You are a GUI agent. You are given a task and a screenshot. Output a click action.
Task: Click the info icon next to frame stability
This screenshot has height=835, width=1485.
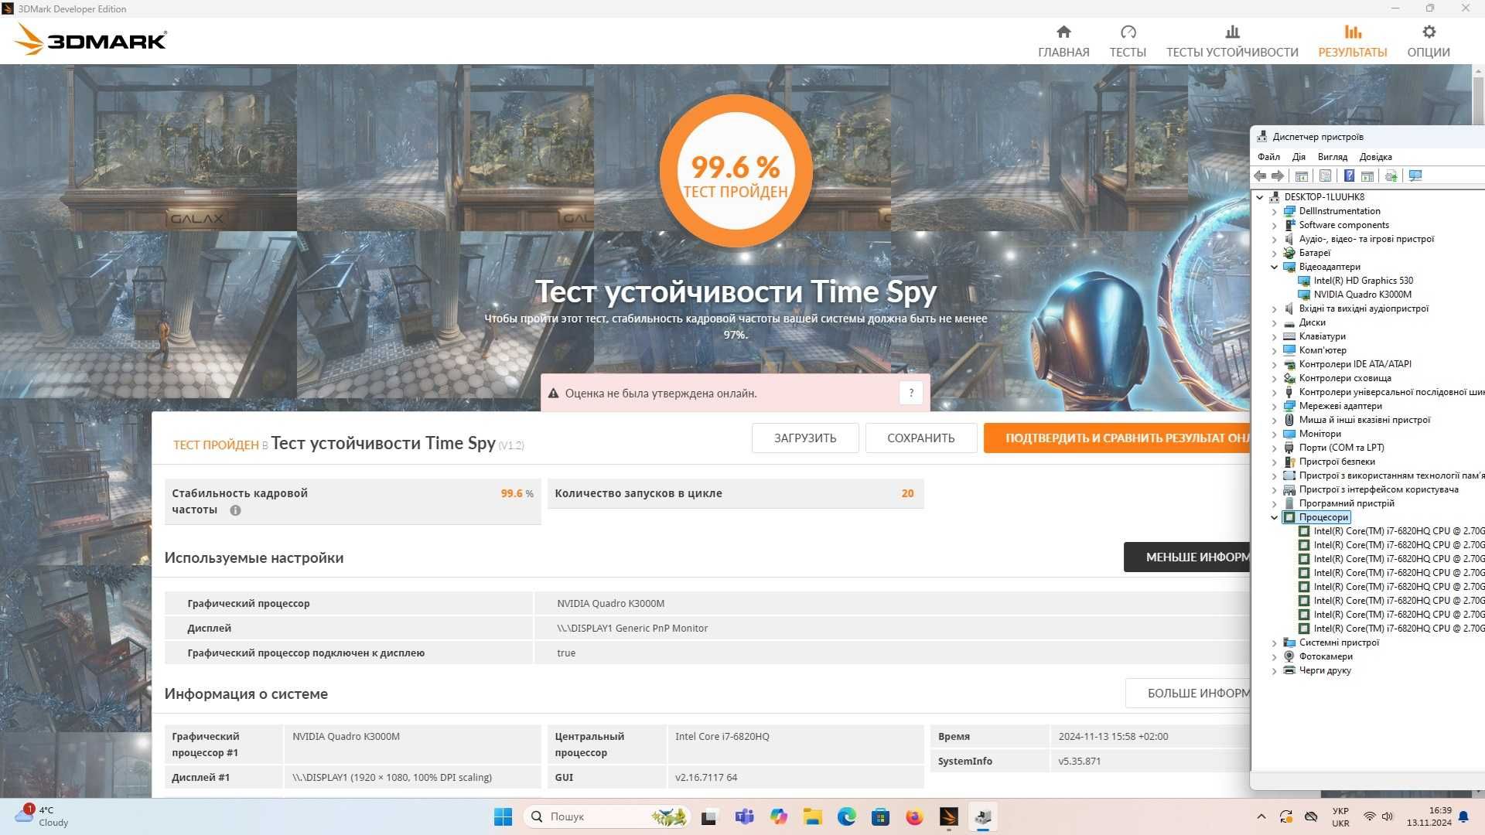235,510
